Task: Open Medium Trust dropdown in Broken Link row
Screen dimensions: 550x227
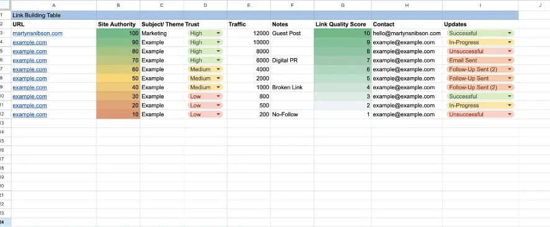Action: [x=205, y=87]
